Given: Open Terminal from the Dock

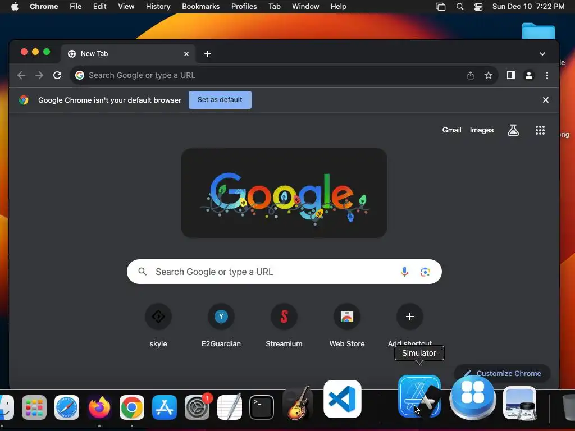Looking at the screenshot, I should (262, 407).
